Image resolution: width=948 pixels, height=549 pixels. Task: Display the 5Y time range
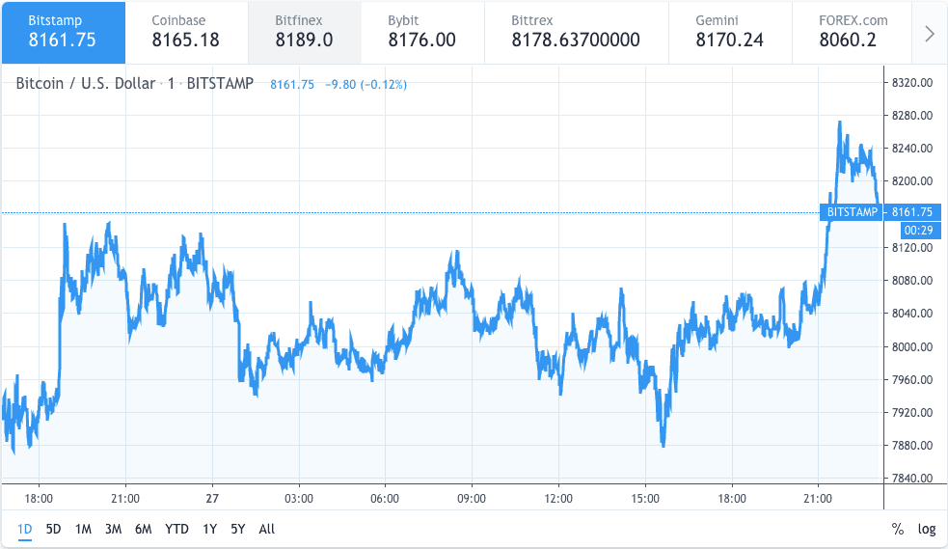[x=237, y=529]
